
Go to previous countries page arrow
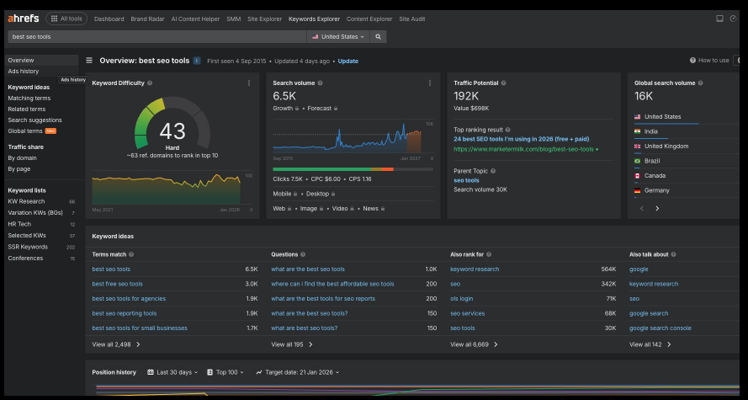click(642, 209)
